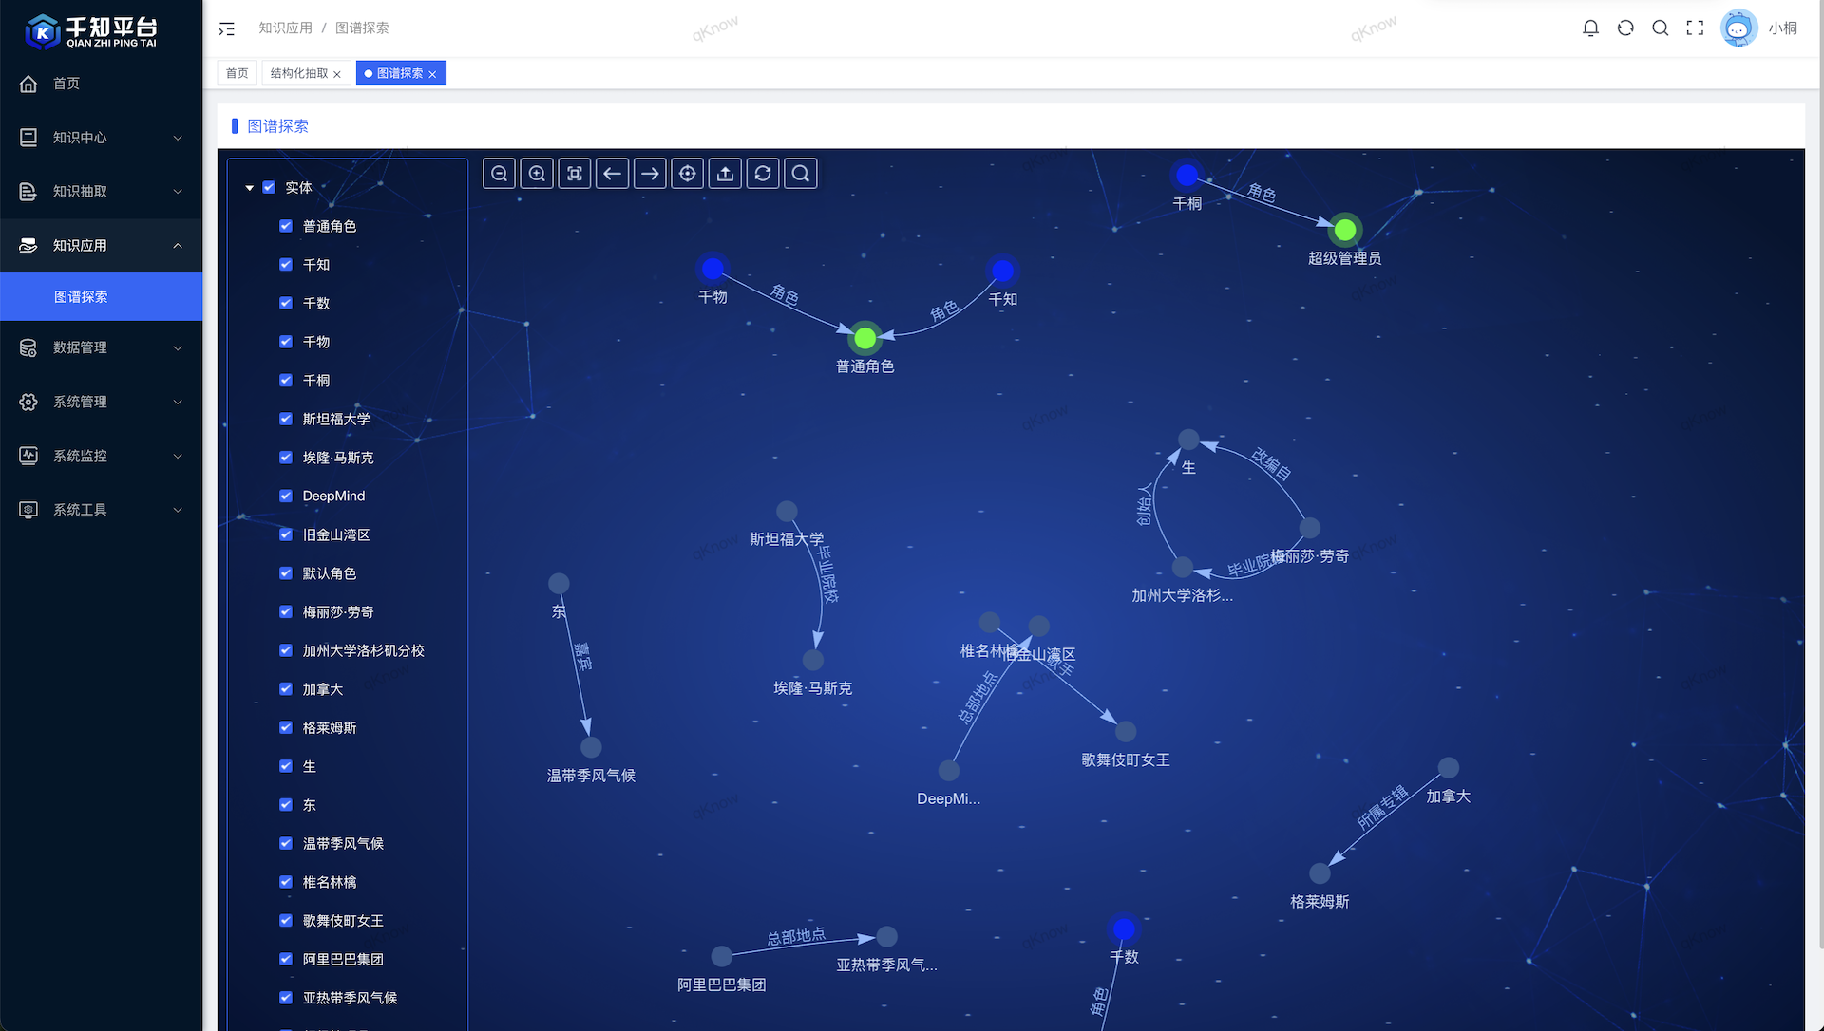Collapse the 实体 tree node arrow
Screen dimensions: 1824x1031
(249, 188)
